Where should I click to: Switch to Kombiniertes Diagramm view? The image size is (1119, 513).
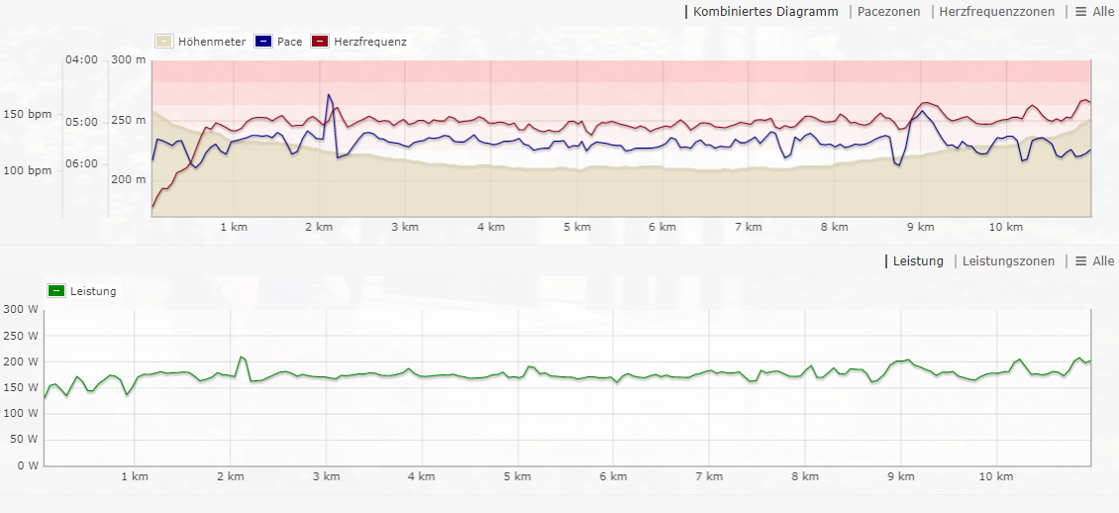[764, 12]
